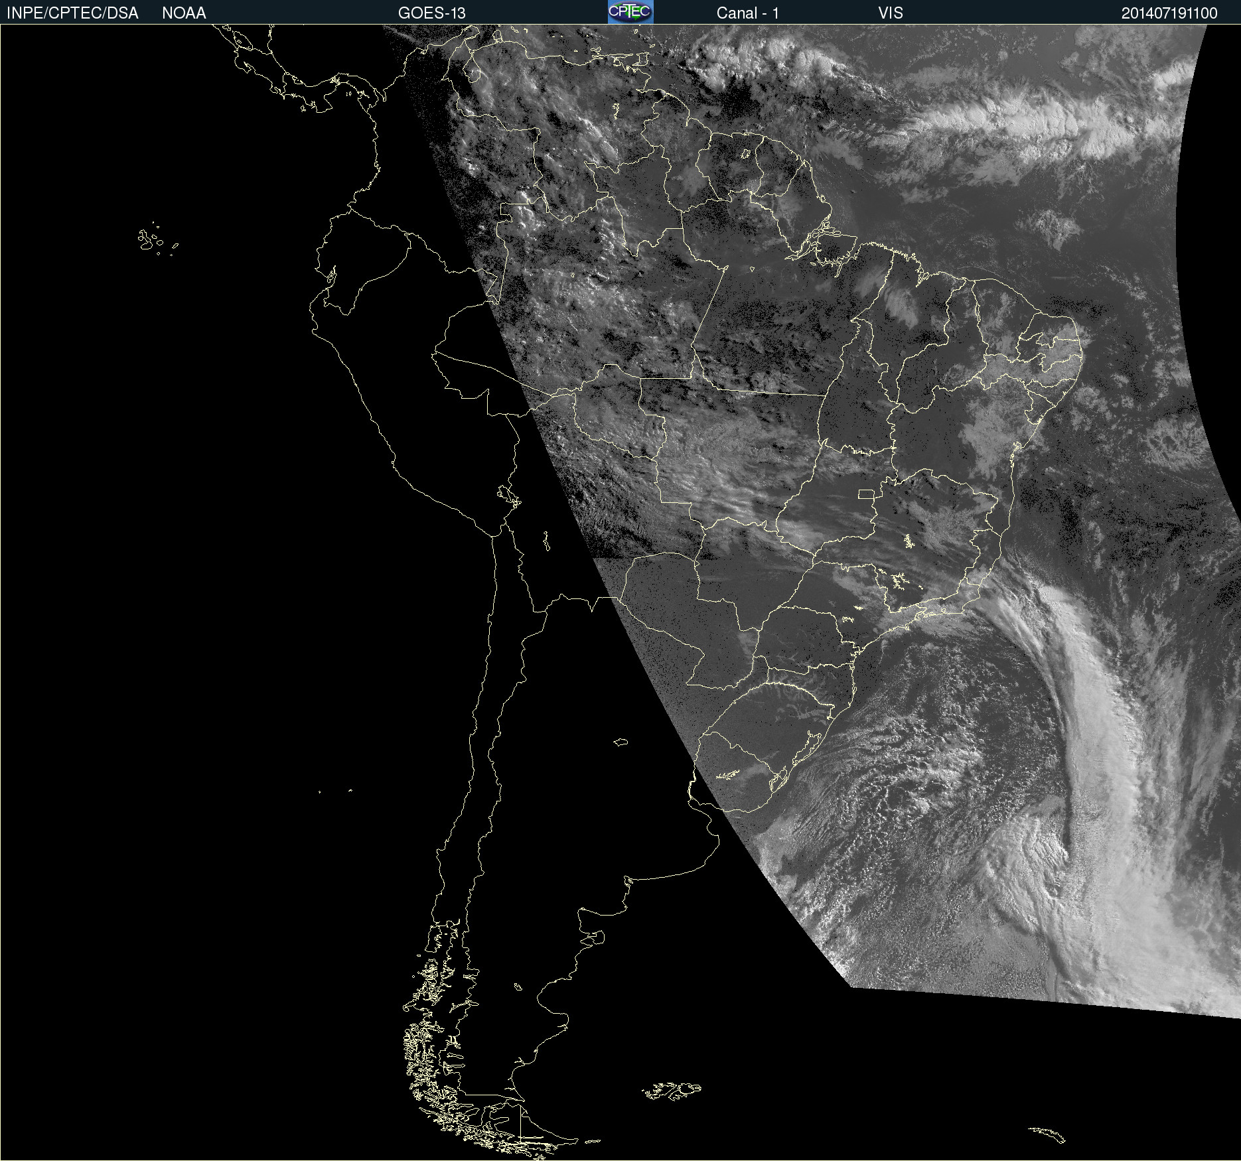Screen dimensions: 1241x1161
Task: Click the VIS label in the header
Action: click(891, 13)
